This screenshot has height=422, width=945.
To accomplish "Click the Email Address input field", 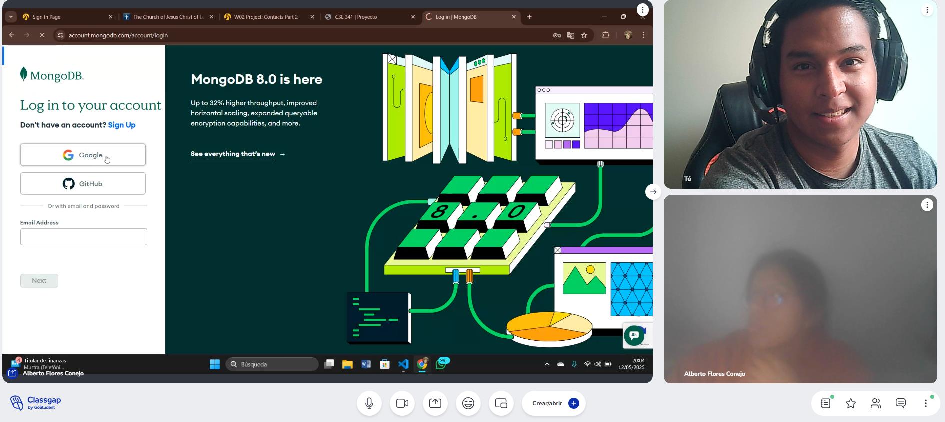I will tap(84, 237).
